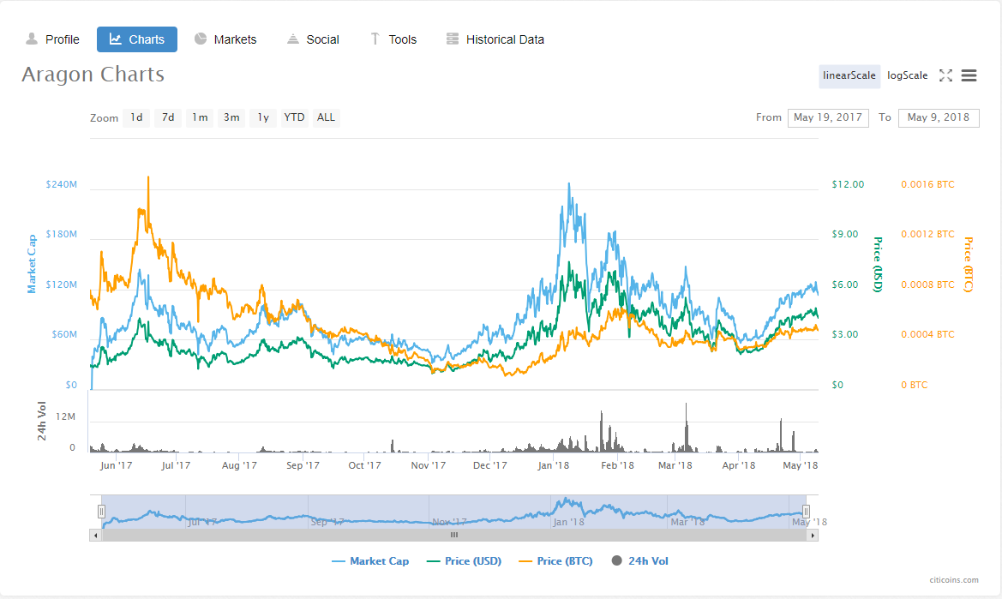Set zoom range to 1y

[x=262, y=117]
